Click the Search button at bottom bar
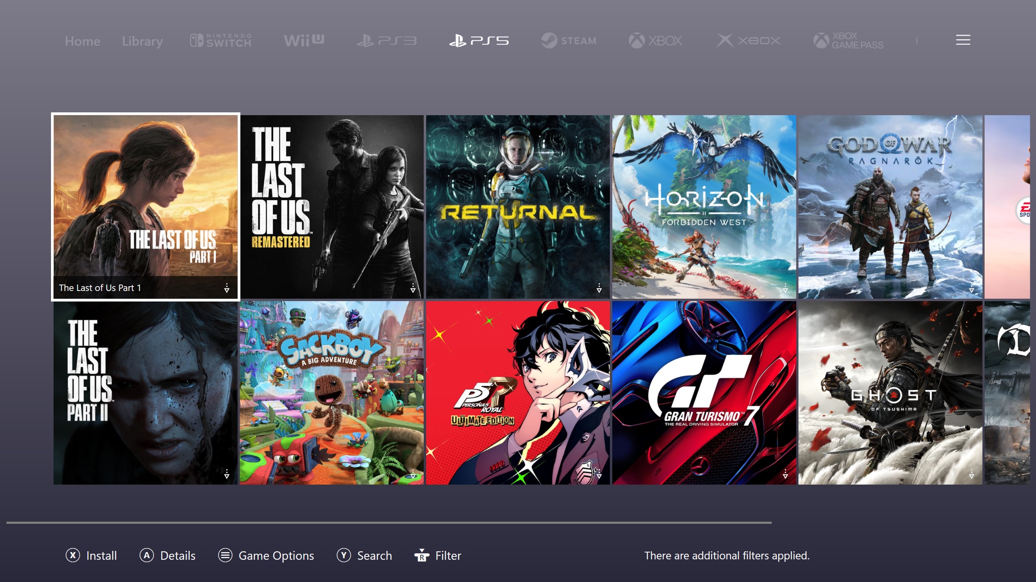Image resolution: width=1036 pixels, height=582 pixels. click(365, 555)
